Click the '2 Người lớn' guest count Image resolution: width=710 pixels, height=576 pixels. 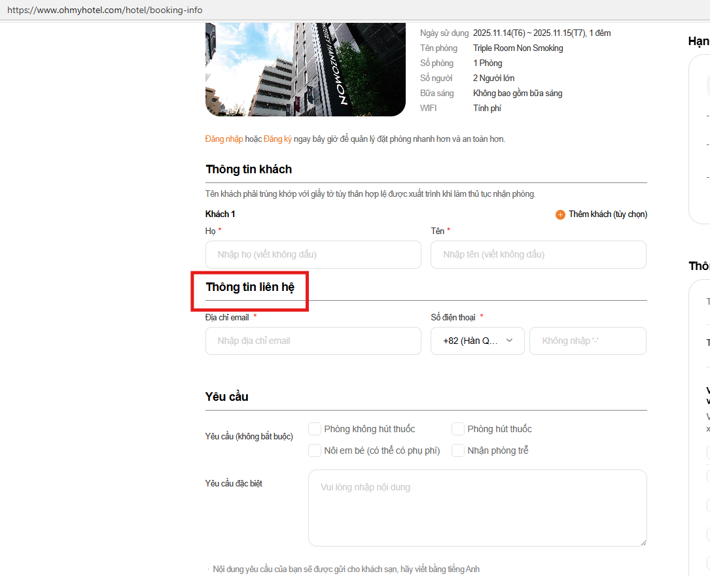[493, 78]
